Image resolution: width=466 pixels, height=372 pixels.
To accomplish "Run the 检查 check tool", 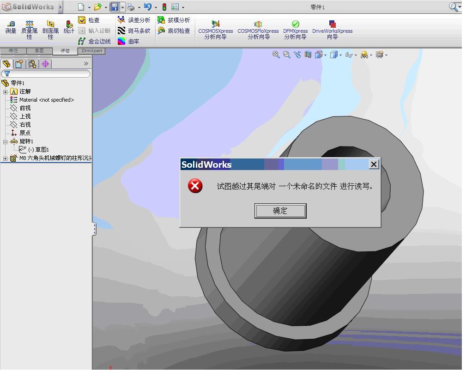I will click(89, 20).
